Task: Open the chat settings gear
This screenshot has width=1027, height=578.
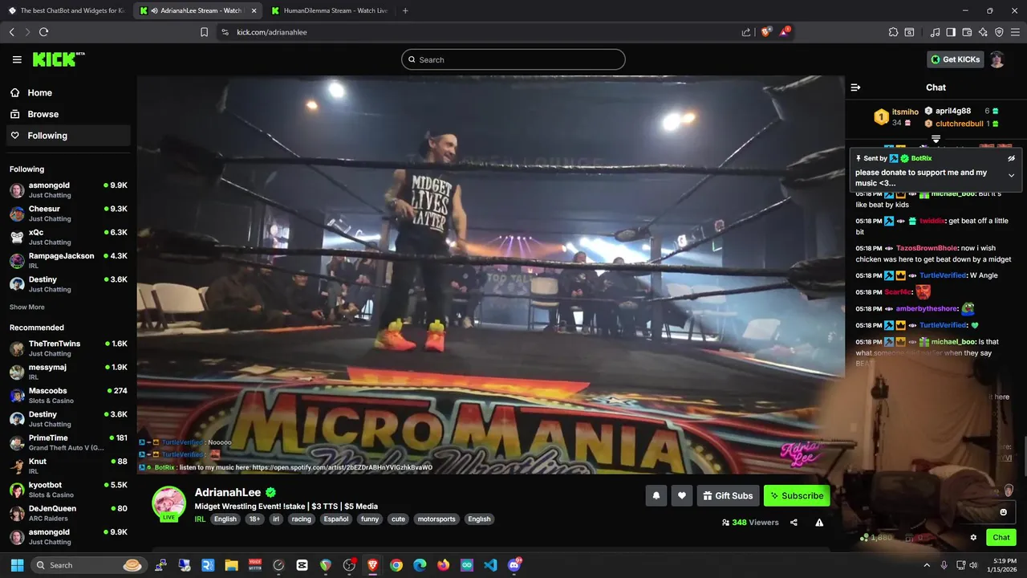Action: [x=973, y=537]
